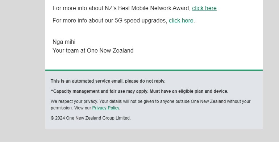Open the 5G speed upgrades click here link
Viewport: 279px width, 150px height.
click(181, 20)
